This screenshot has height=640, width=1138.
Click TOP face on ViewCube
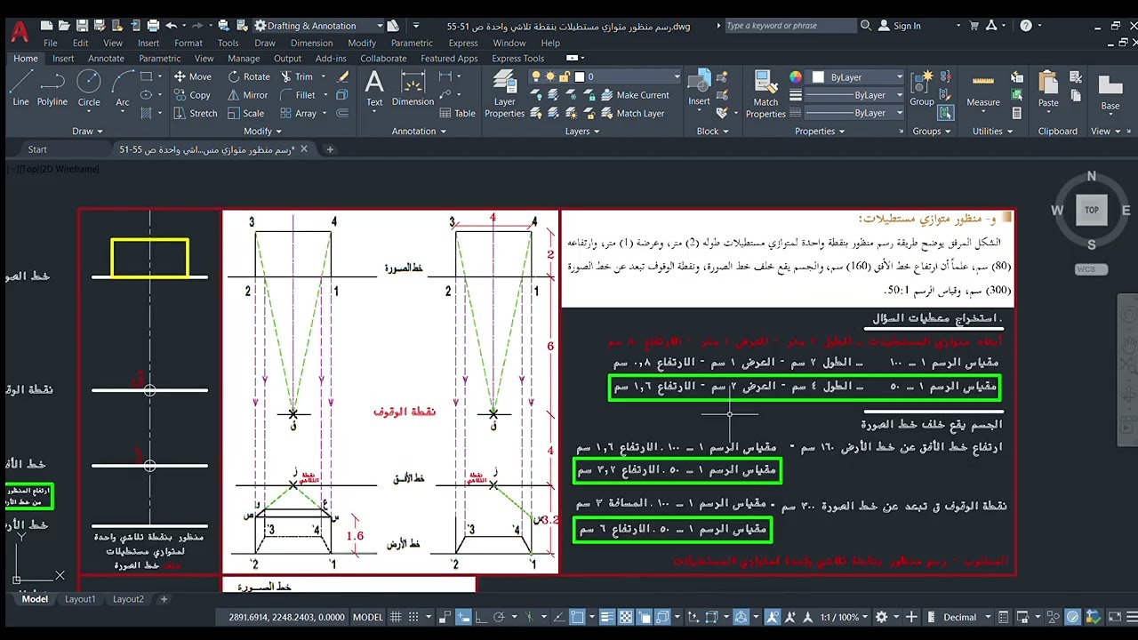(1092, 210)
